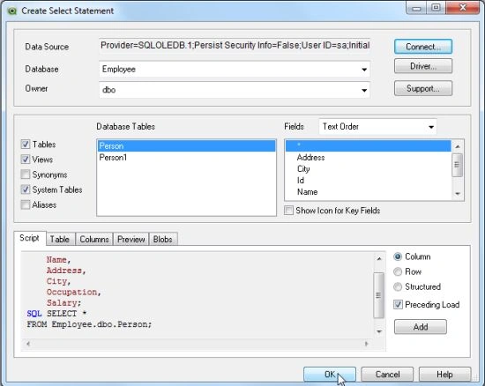This screenshot has width=485, height=386.
Task: Close the Create Select Statement dialog
Action: (x=463, y=8)
